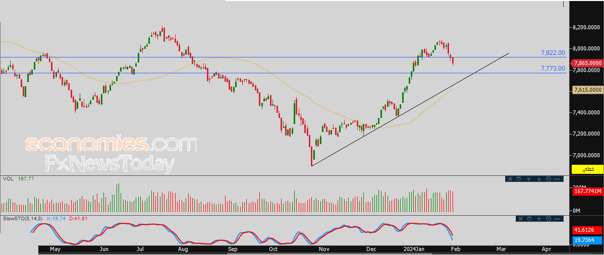The height and width of the screenshot is (255, 604).
Task: Click the Jul label on time axis
Action: 139,249
